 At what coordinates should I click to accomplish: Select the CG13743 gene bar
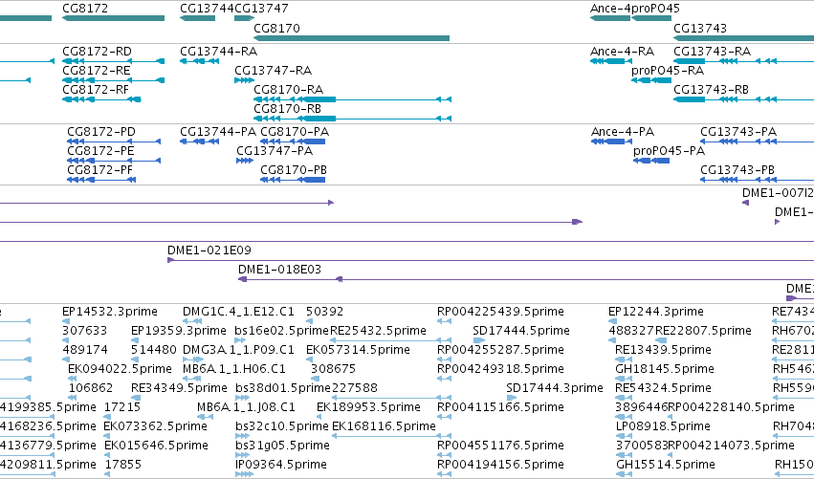743,38
